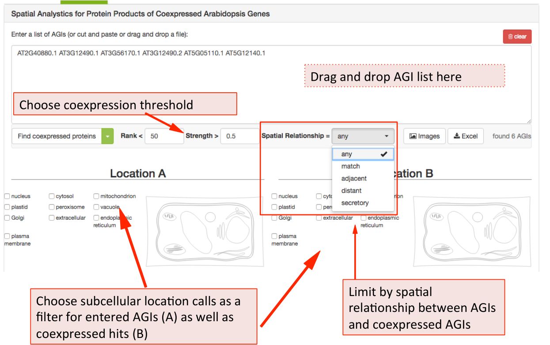Check extracellular under Location B

point(319,218)
